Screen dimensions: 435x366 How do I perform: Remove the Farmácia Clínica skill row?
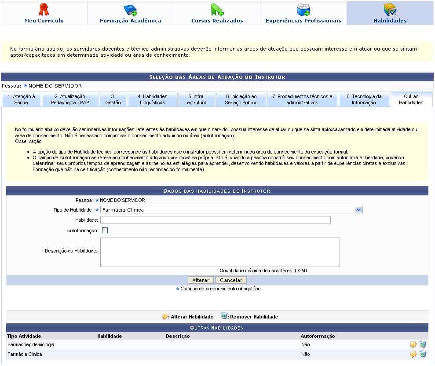(423, 354)
